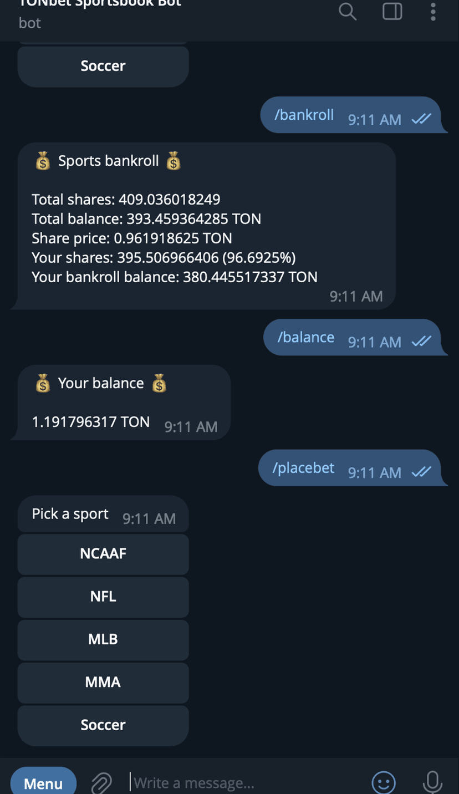Click the /placebet command link

pos(303,468)
